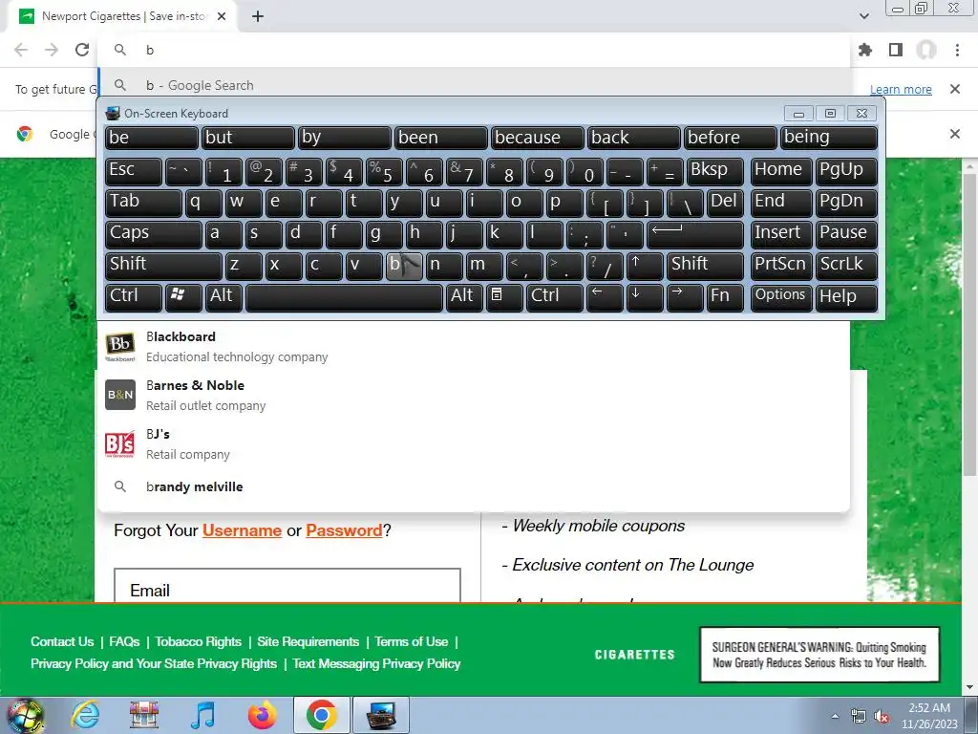The image size is (978, 734).
Task: Open the Learn more link
Action: [x=901, y=89]
